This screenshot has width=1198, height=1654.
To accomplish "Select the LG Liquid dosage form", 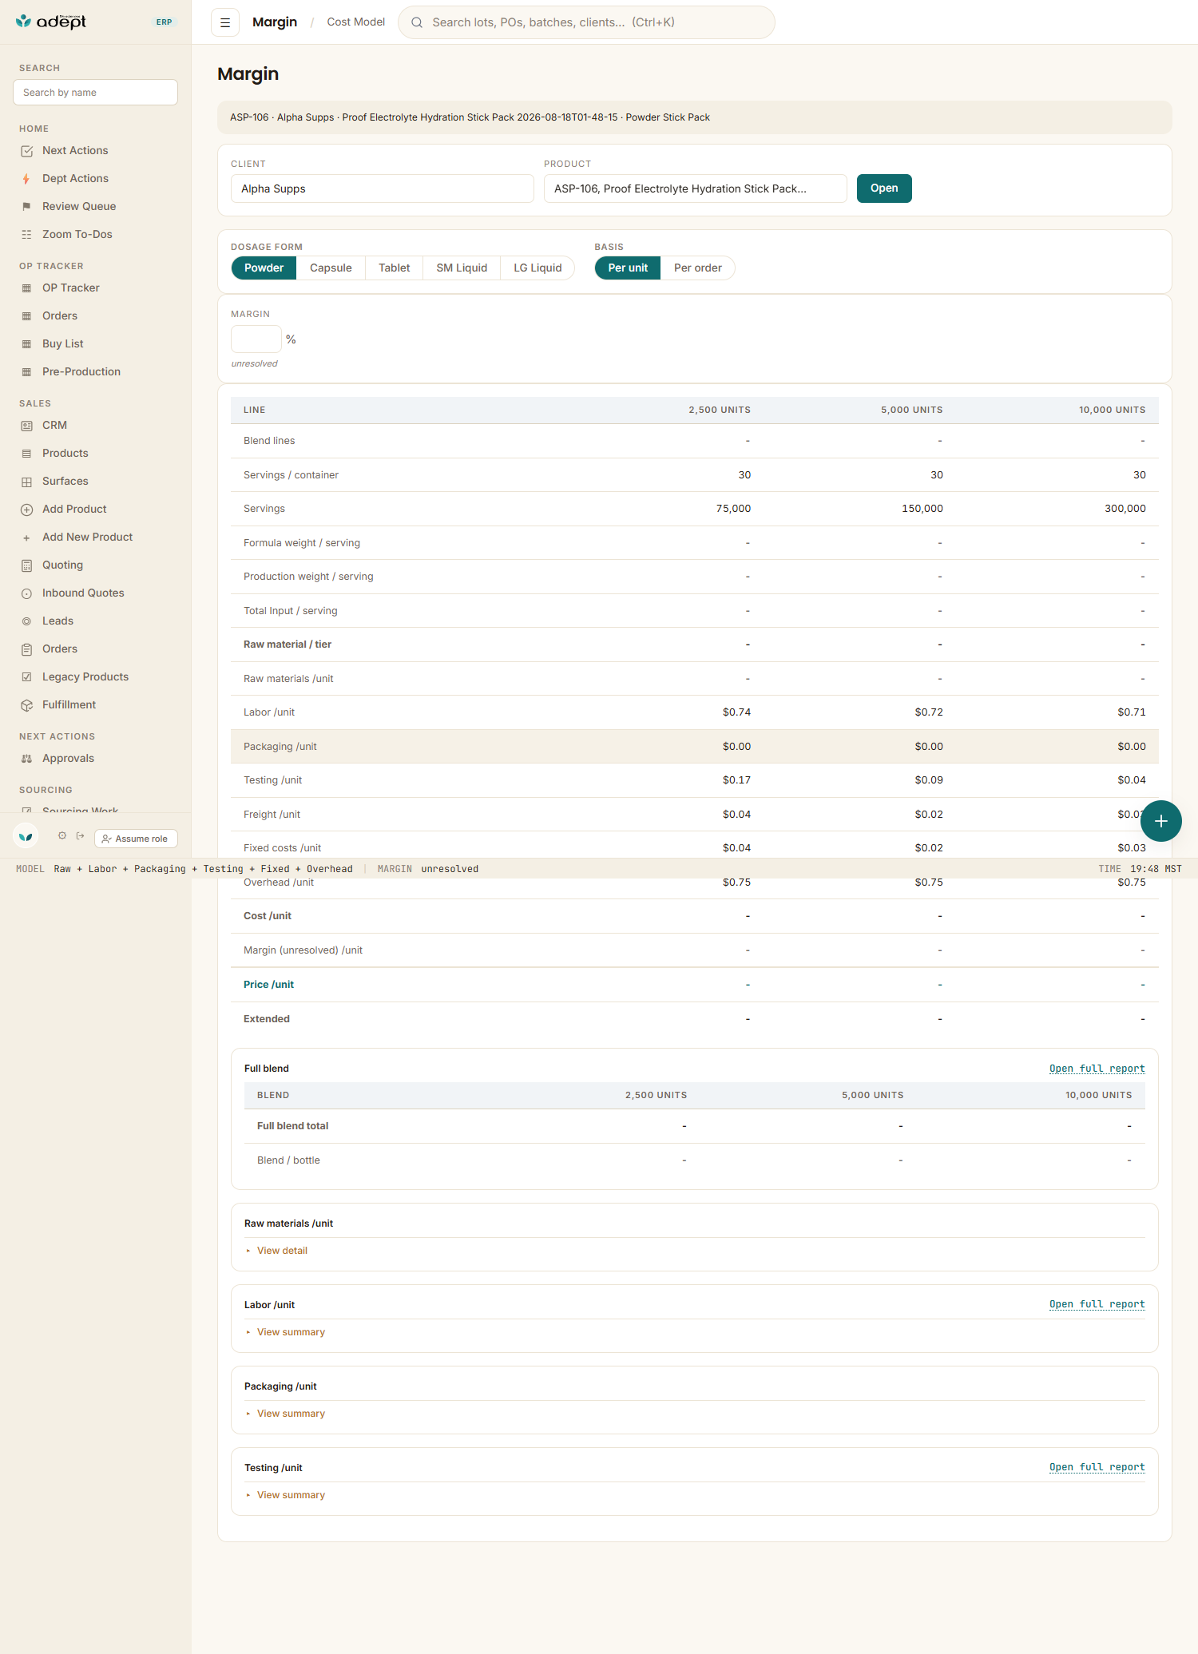I will point(538,268).
